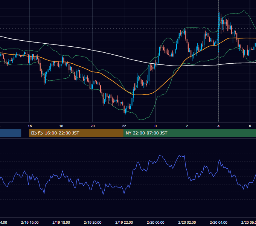
Task: Select the London 16:00-22:00 JST session bar
Action: [76, 133]
